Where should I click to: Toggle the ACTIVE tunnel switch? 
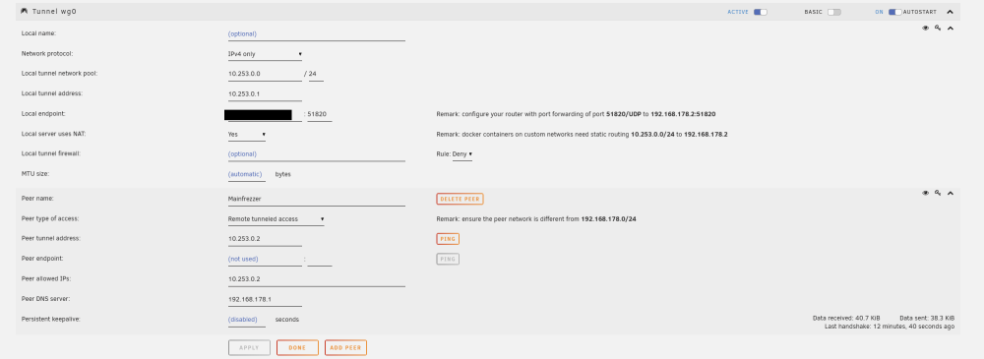[761, 12]
